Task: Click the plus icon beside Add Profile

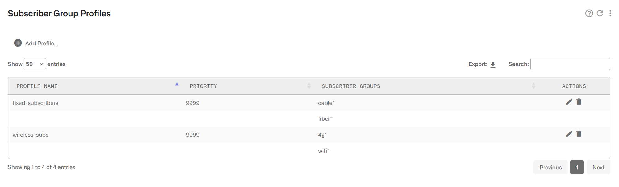Action: coord(18,43)
